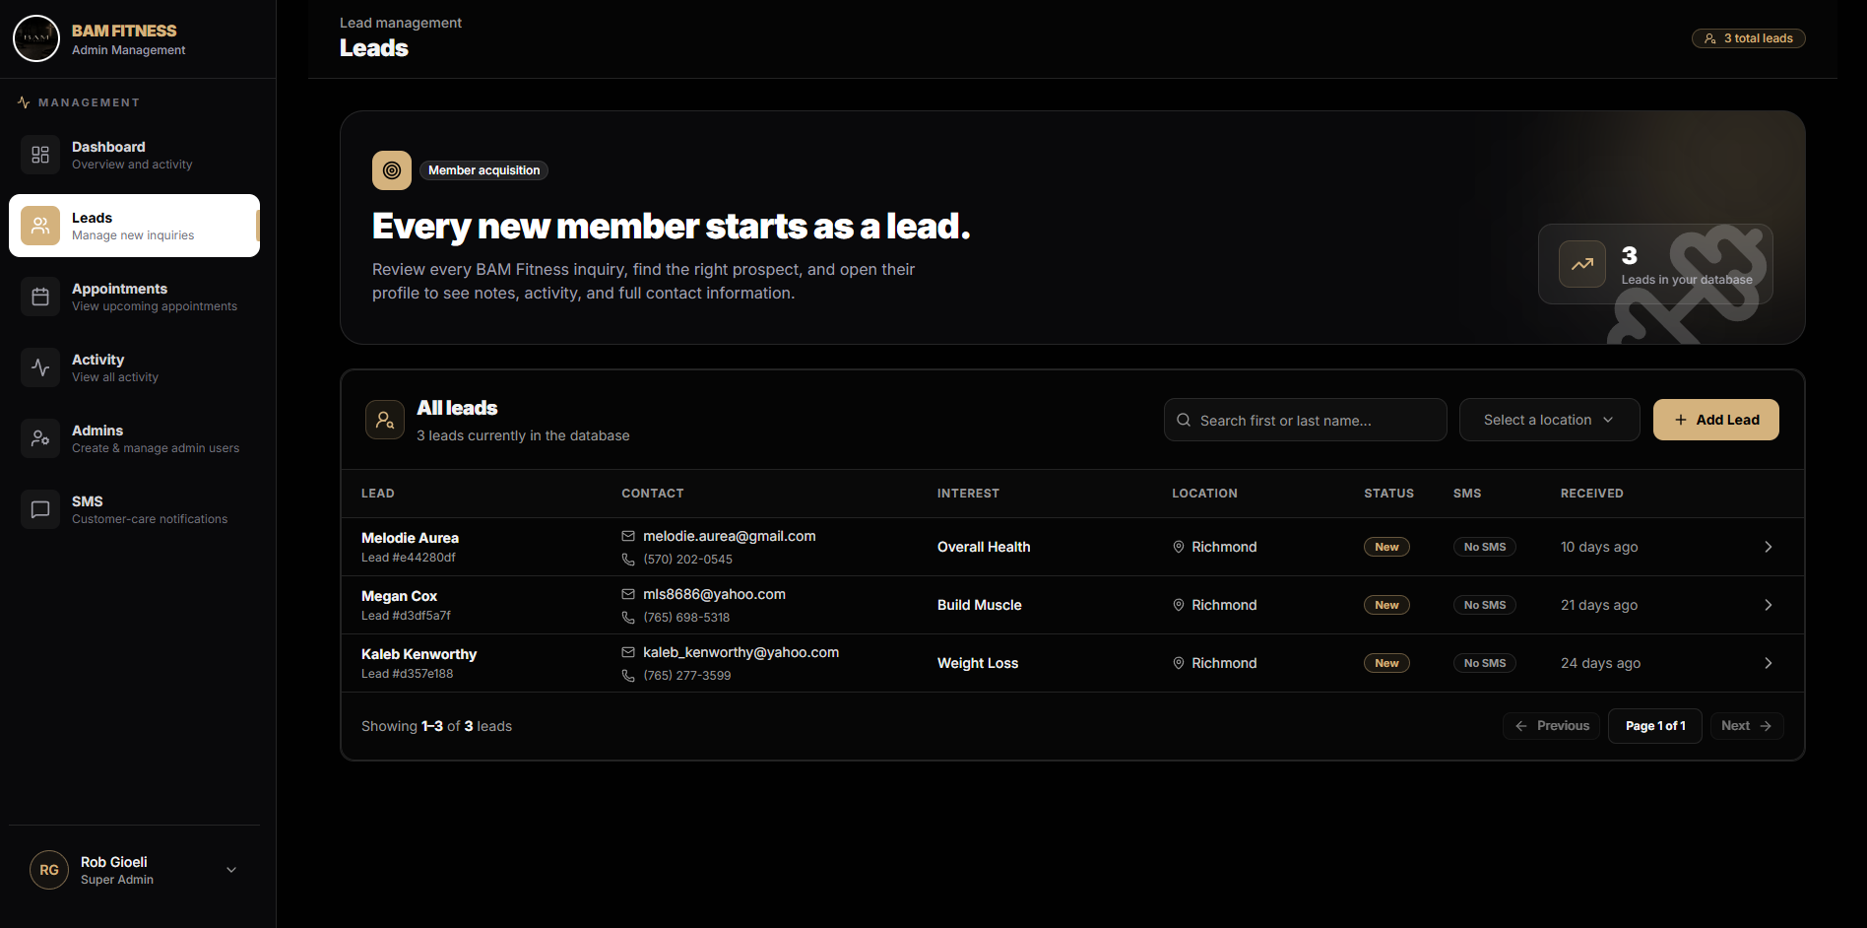Open the SMS chat bubble icon

tap(40, 509)
